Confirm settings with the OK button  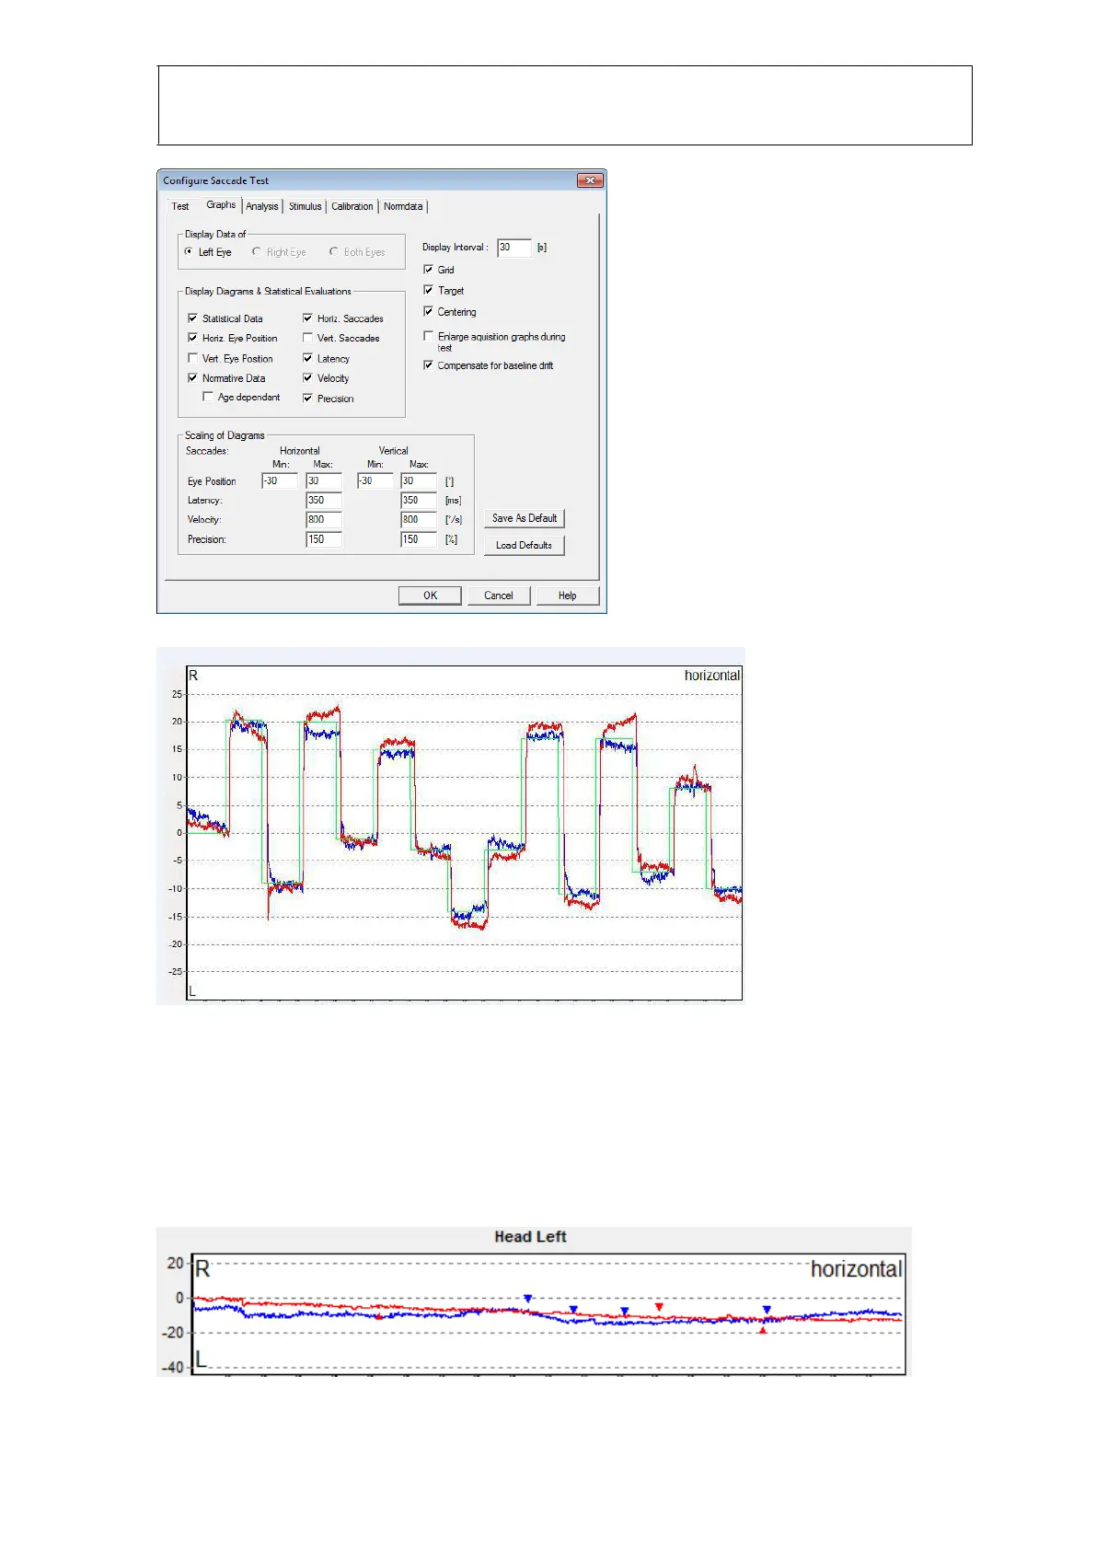[x=430, y=596]
